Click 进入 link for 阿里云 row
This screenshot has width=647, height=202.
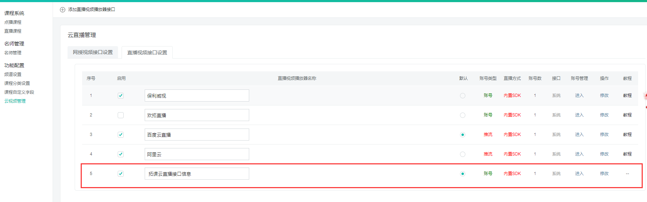pyautogui.click(x=579, y=154)
